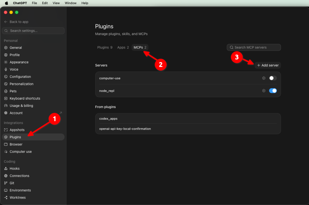Select the Voice microphone icon

point(6,69)
